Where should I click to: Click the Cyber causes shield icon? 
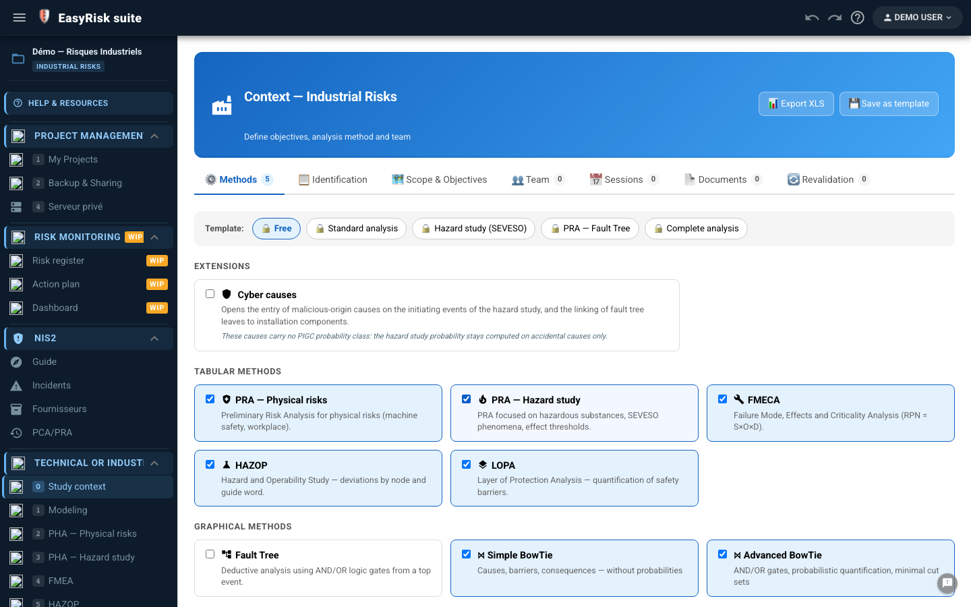point(227,294)
